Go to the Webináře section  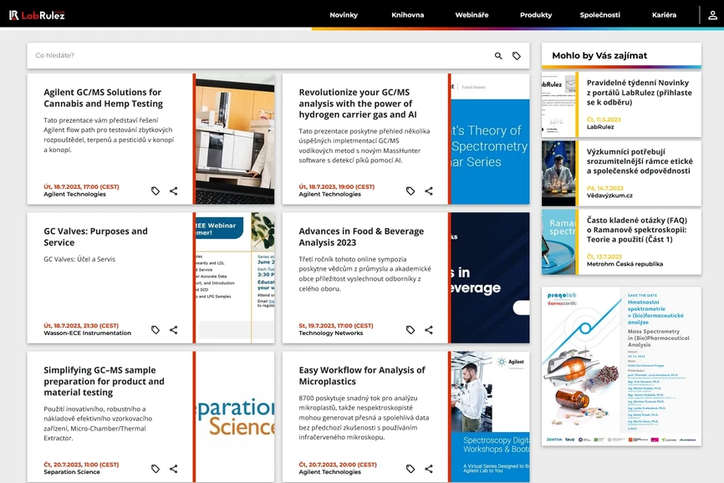click(472, 15)
